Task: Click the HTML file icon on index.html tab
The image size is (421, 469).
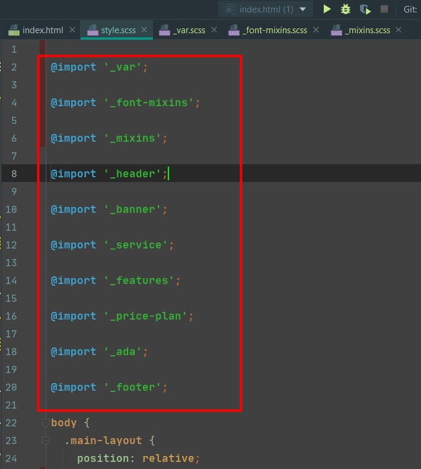Action: 14,30
